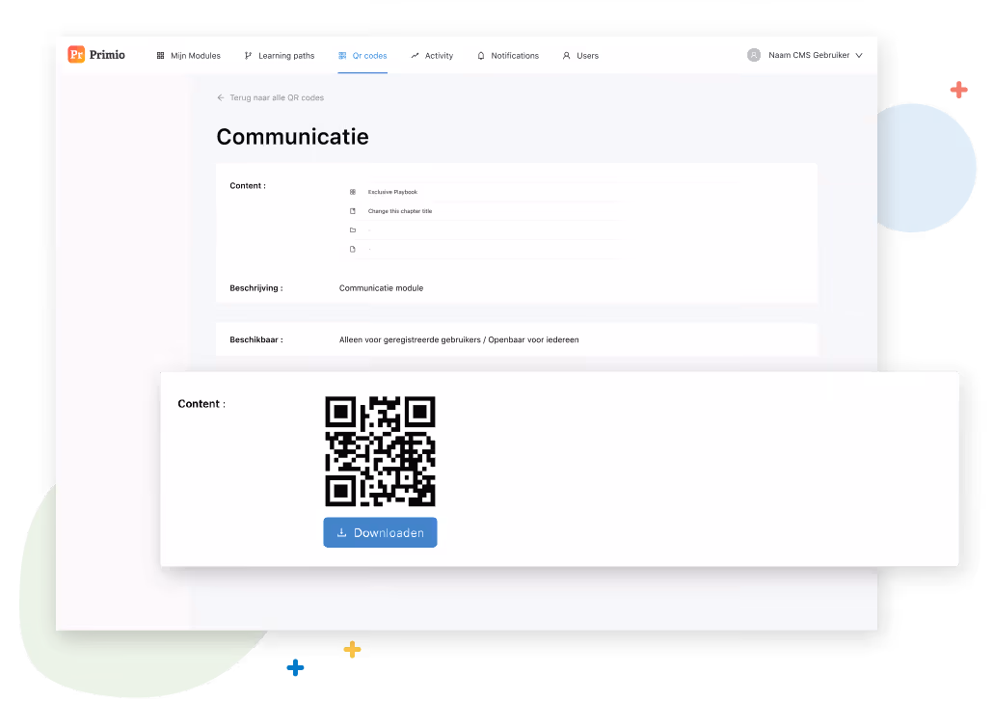Switch to Users tab
Screen dimensions: 993x728
580,56
